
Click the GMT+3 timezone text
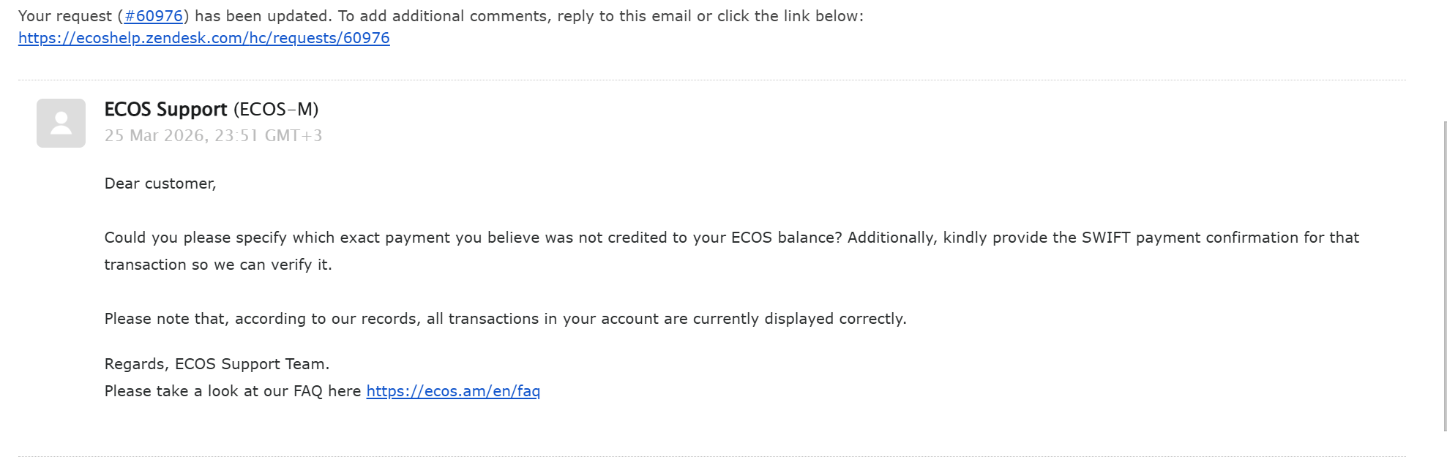click(x=293, y=136)
